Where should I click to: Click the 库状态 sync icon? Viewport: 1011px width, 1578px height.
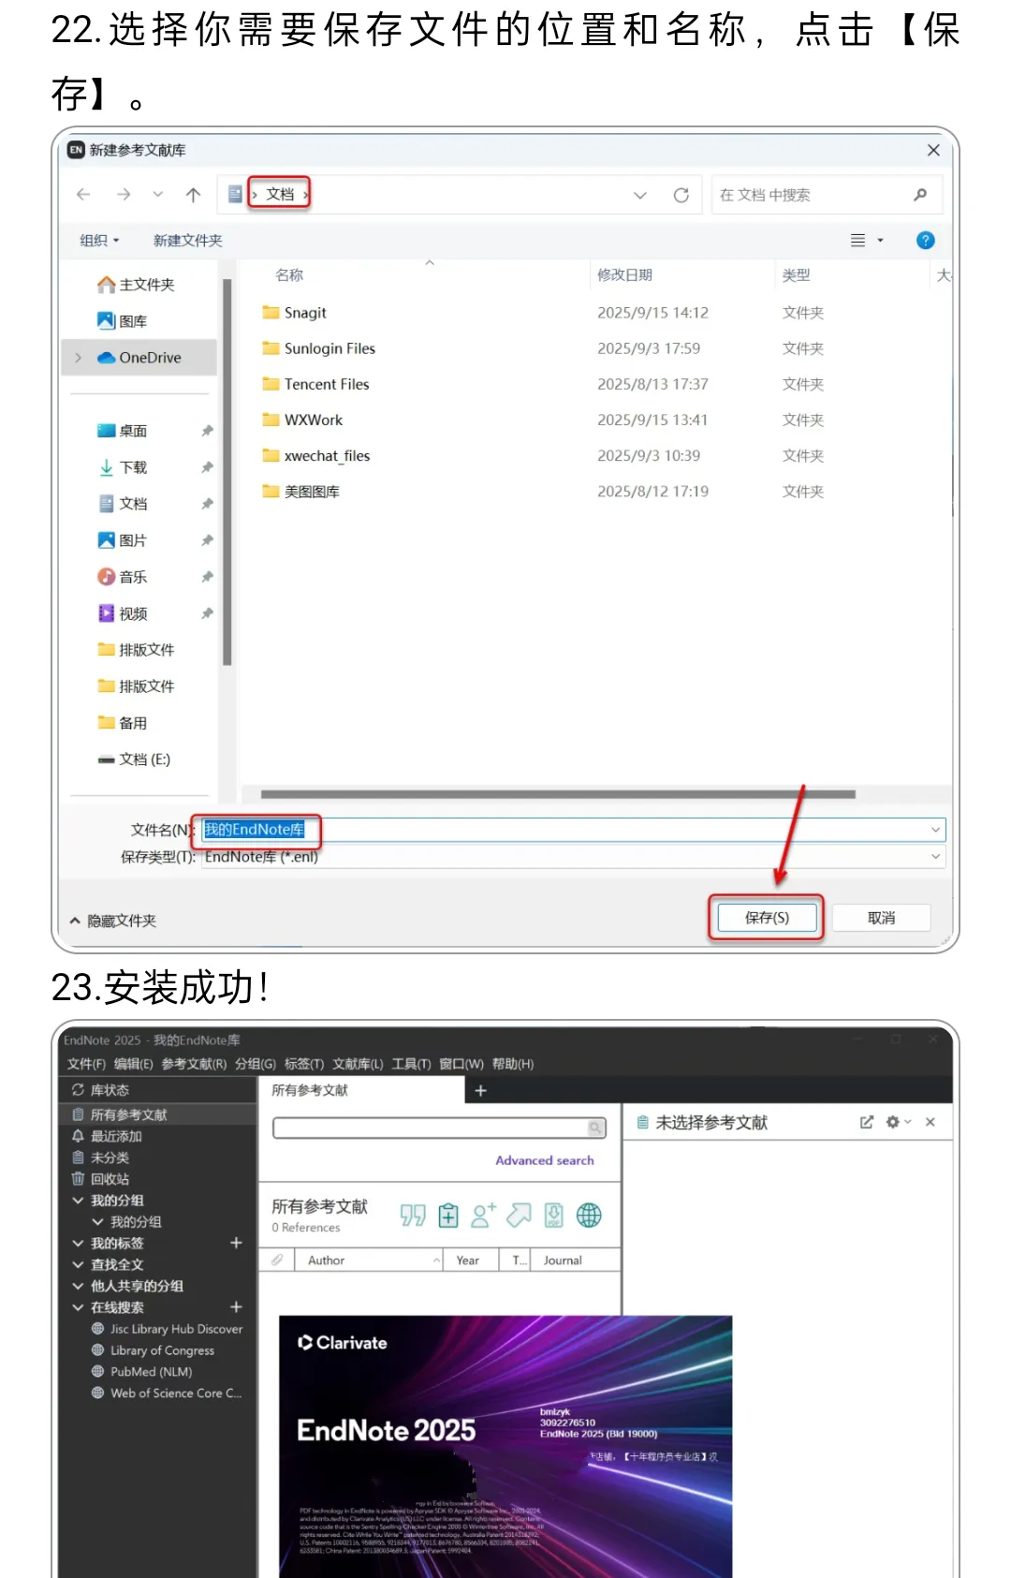pyautogui.click(x=78, y=1090)
